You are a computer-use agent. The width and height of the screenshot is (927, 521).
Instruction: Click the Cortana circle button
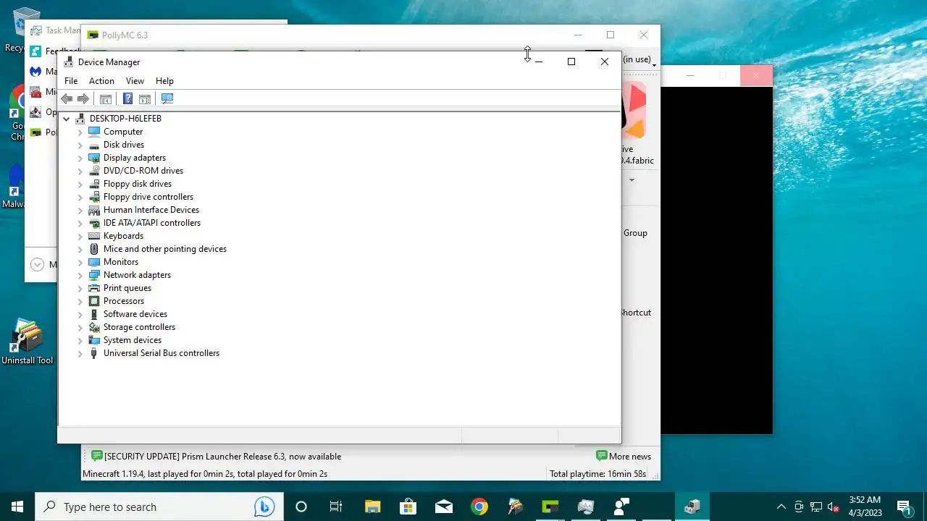[301, 507]
